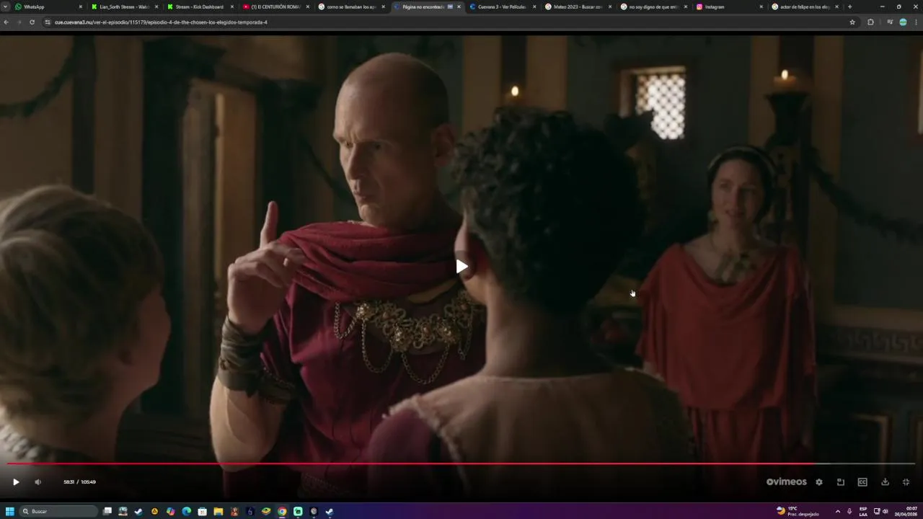The image size is (923, 519).
Task: Switch to the 'como se llamaban los' Google tab
Action: [x=351, y=6]
